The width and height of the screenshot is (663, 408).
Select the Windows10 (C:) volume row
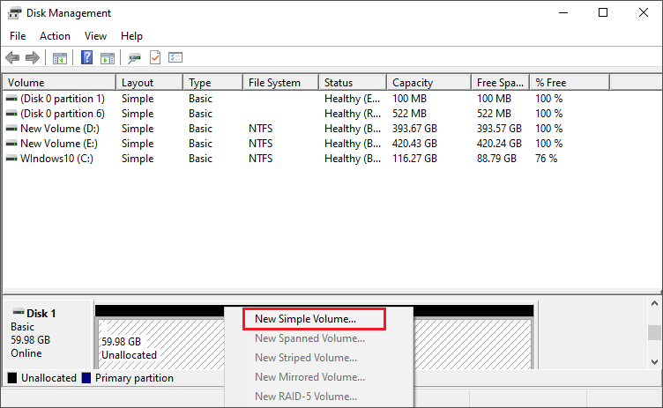[55, 159]
